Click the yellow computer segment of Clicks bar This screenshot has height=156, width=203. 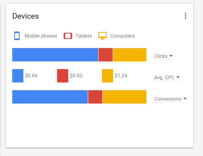tap(130, 55)
